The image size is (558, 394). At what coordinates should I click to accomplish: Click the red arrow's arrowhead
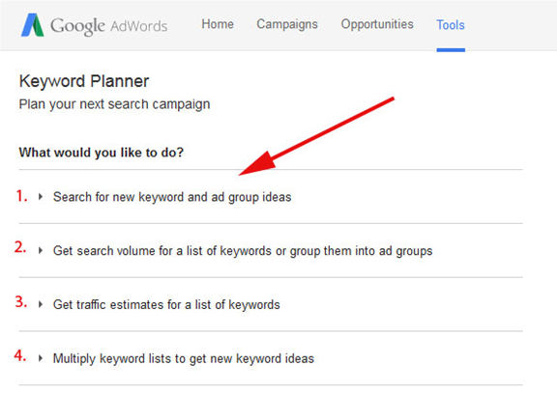coord(257,164)
